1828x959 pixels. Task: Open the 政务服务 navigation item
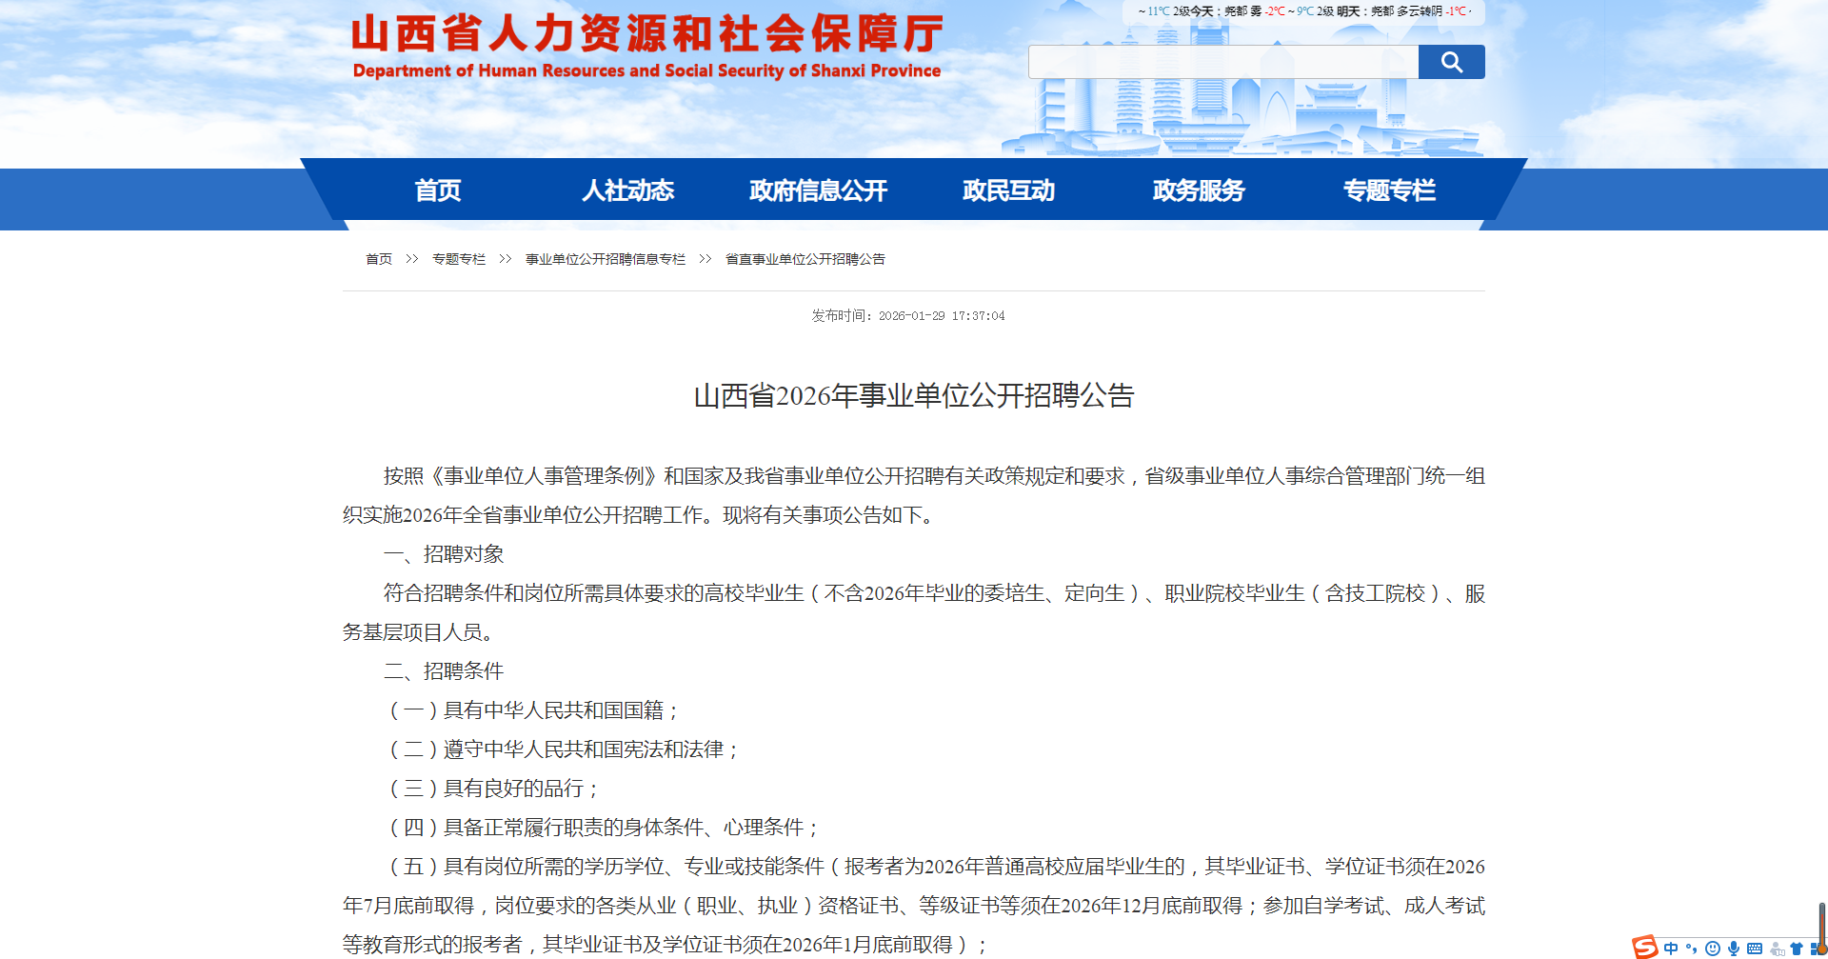(x=1200, y=190)
